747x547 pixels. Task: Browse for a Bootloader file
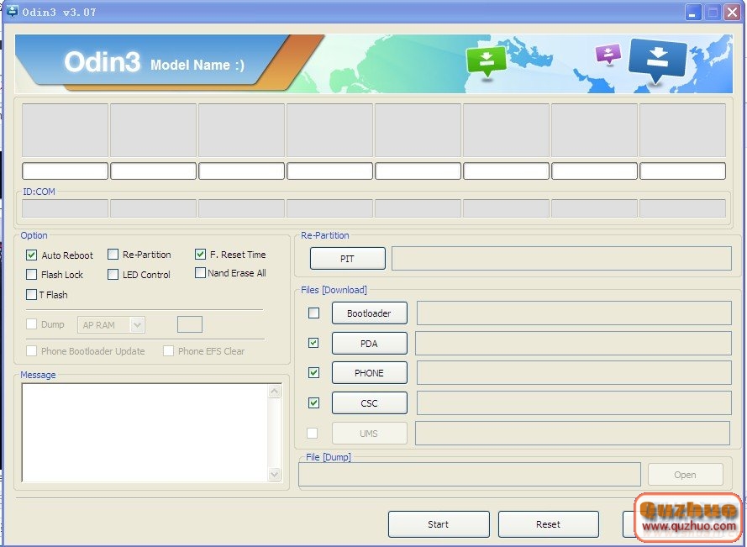point(369,313)
